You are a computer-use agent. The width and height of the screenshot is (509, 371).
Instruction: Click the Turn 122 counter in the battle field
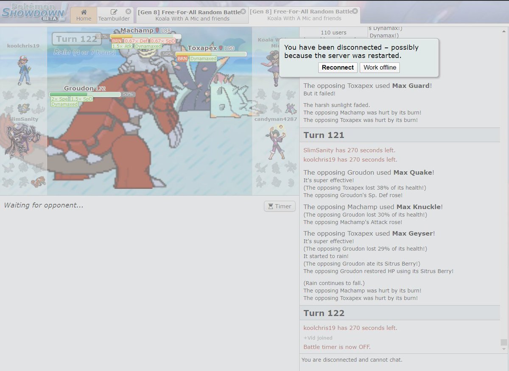pos(76,39)
